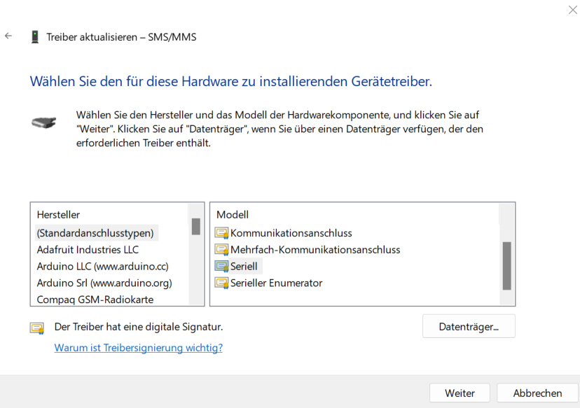Click the digital signature certificate icon
580x408 pixels.
[37, 328]
